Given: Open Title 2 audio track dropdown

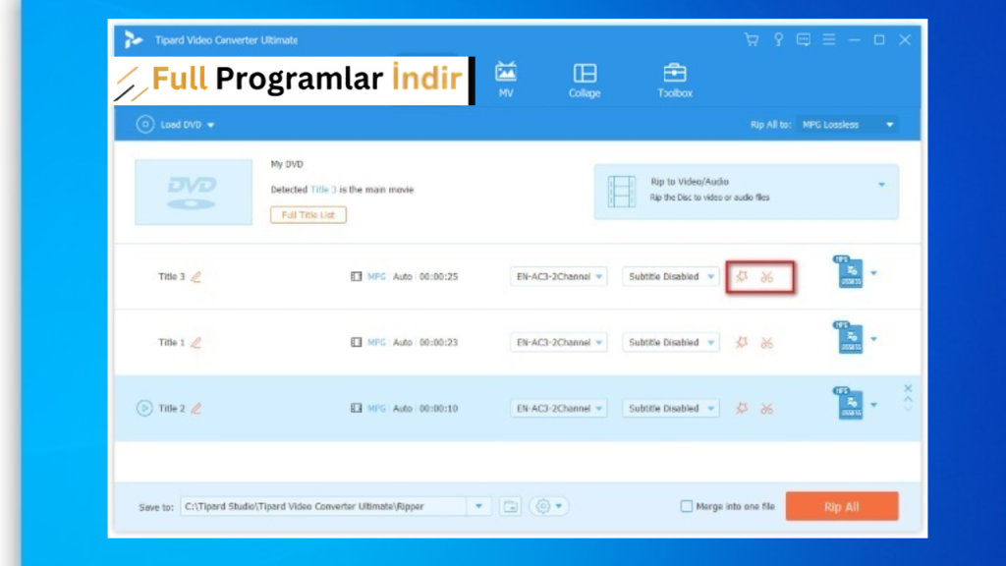Looking at the screenshot, I should click(x=558, y=408).
